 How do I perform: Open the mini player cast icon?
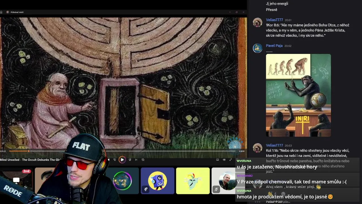tap(217, 160)
